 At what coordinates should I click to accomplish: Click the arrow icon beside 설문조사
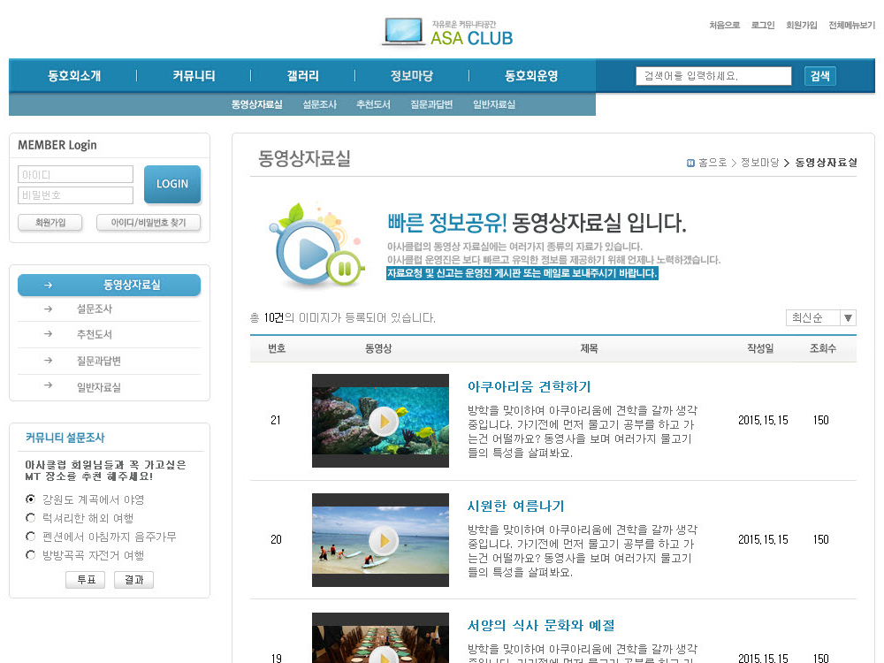point(48,309)
